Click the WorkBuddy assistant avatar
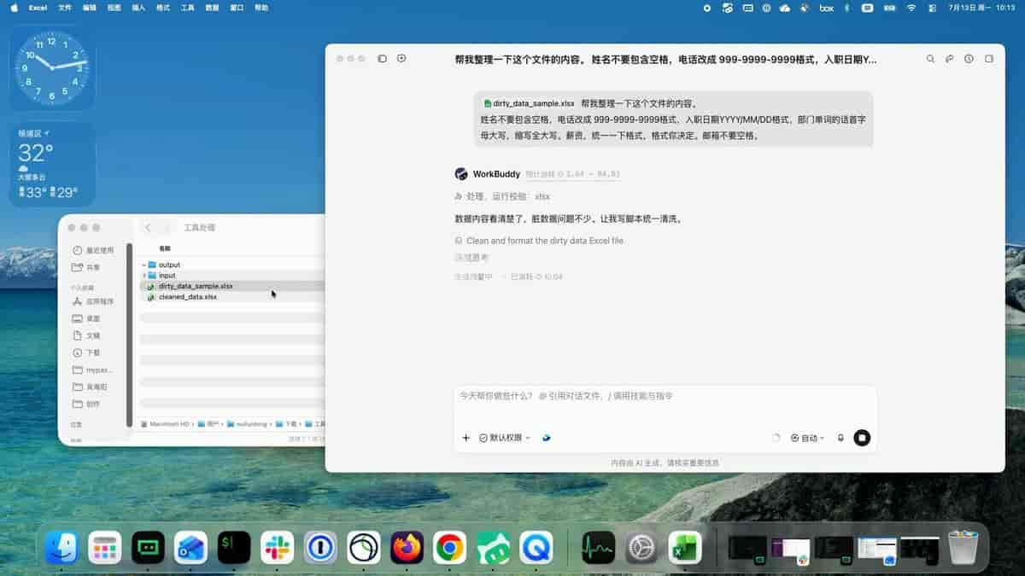This screenshot has height=576, width=1025. [461, 174]
